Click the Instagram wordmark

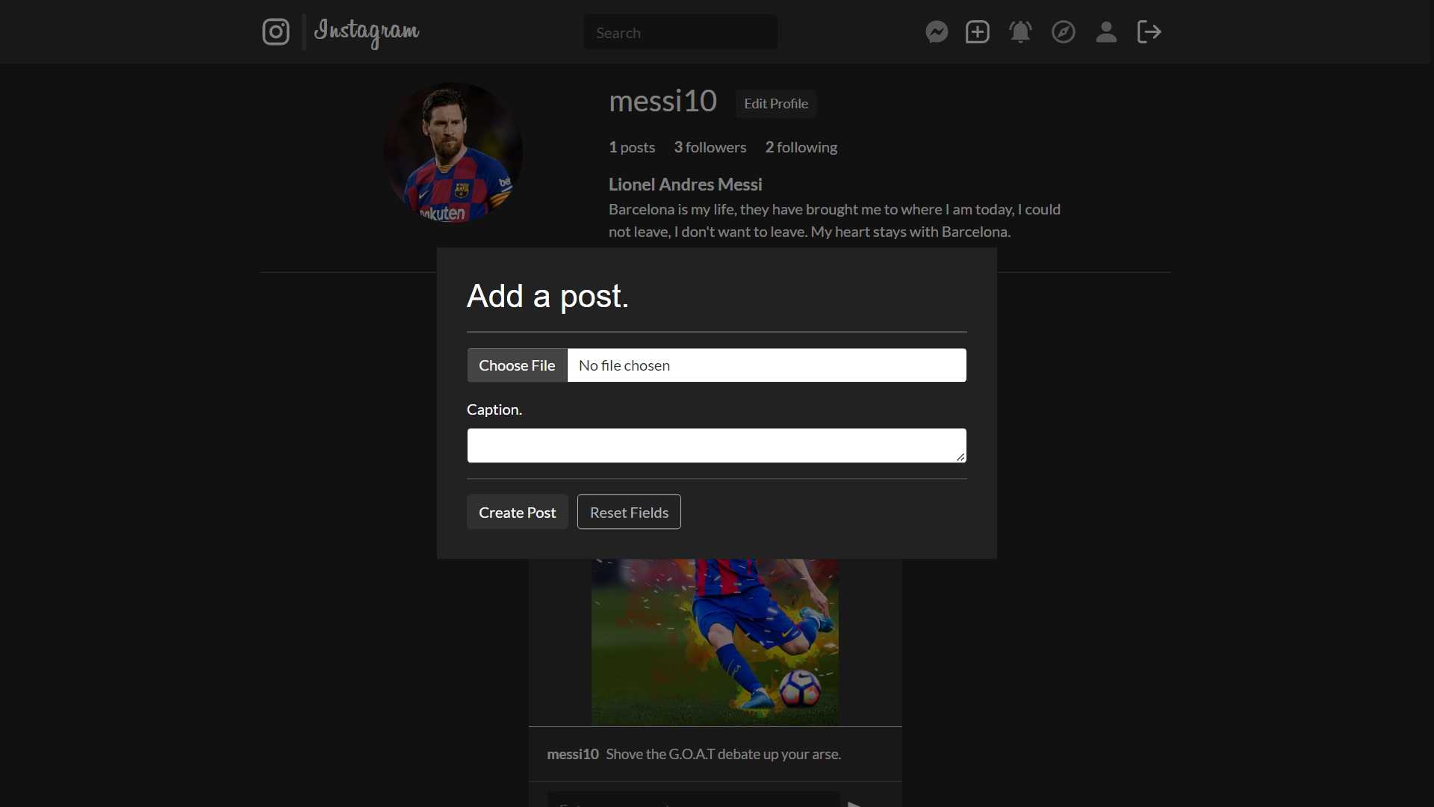366,31
